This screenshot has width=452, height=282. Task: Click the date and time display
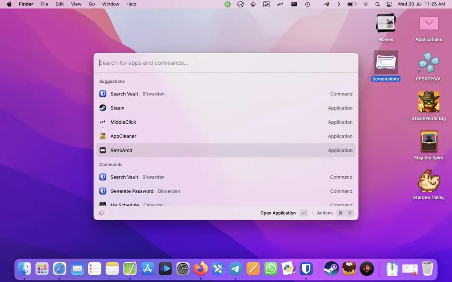point(421,4)
